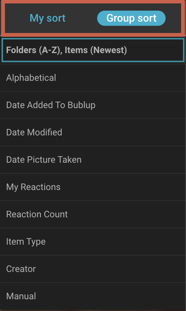Pick the Date Modified sort option
Image resolution: width=186 pixels, height=311 pixels.
coord(93,132)
